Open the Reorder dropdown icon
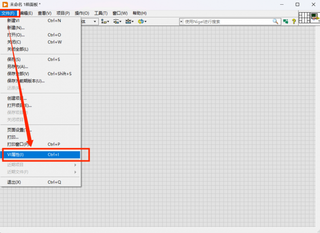This screenshot has height=233, width=320. pyautogui.click(x=142, y=22)
